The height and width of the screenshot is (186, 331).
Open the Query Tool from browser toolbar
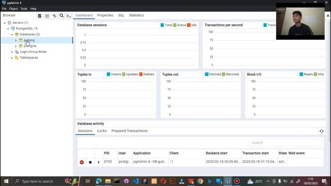(39, 16)
